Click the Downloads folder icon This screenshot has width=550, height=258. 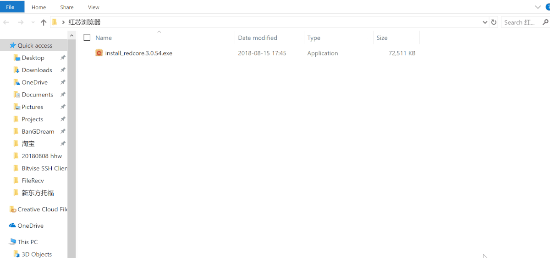(17, 70)
